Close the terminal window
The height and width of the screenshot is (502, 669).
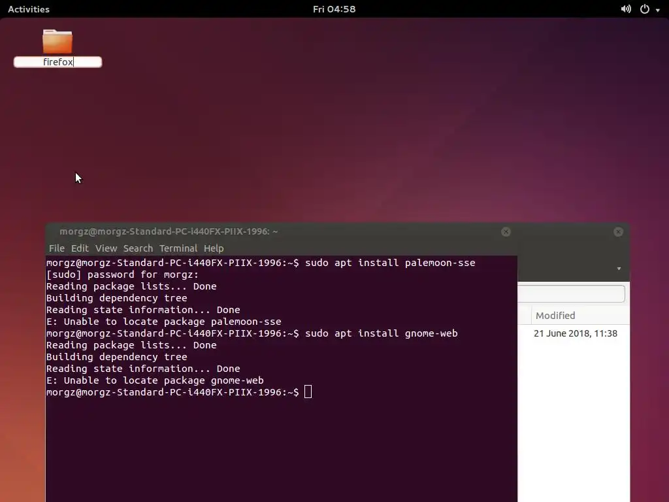coord(506,232)
